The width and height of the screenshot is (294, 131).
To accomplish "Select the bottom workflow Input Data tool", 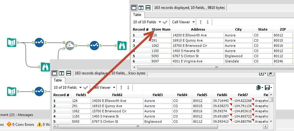I will tap(12, 92).
